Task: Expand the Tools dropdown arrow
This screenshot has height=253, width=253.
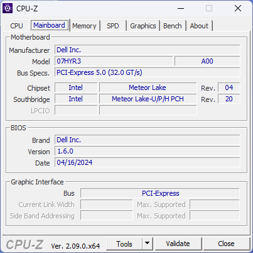Action: tap(148, 244)
